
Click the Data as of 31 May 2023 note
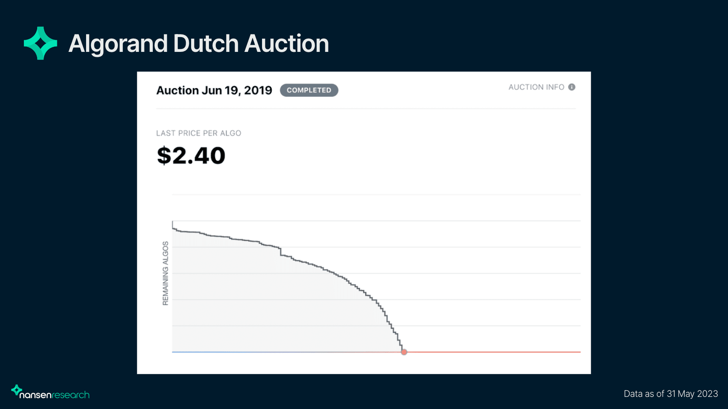pyautogui.click(x=671, y=394)
